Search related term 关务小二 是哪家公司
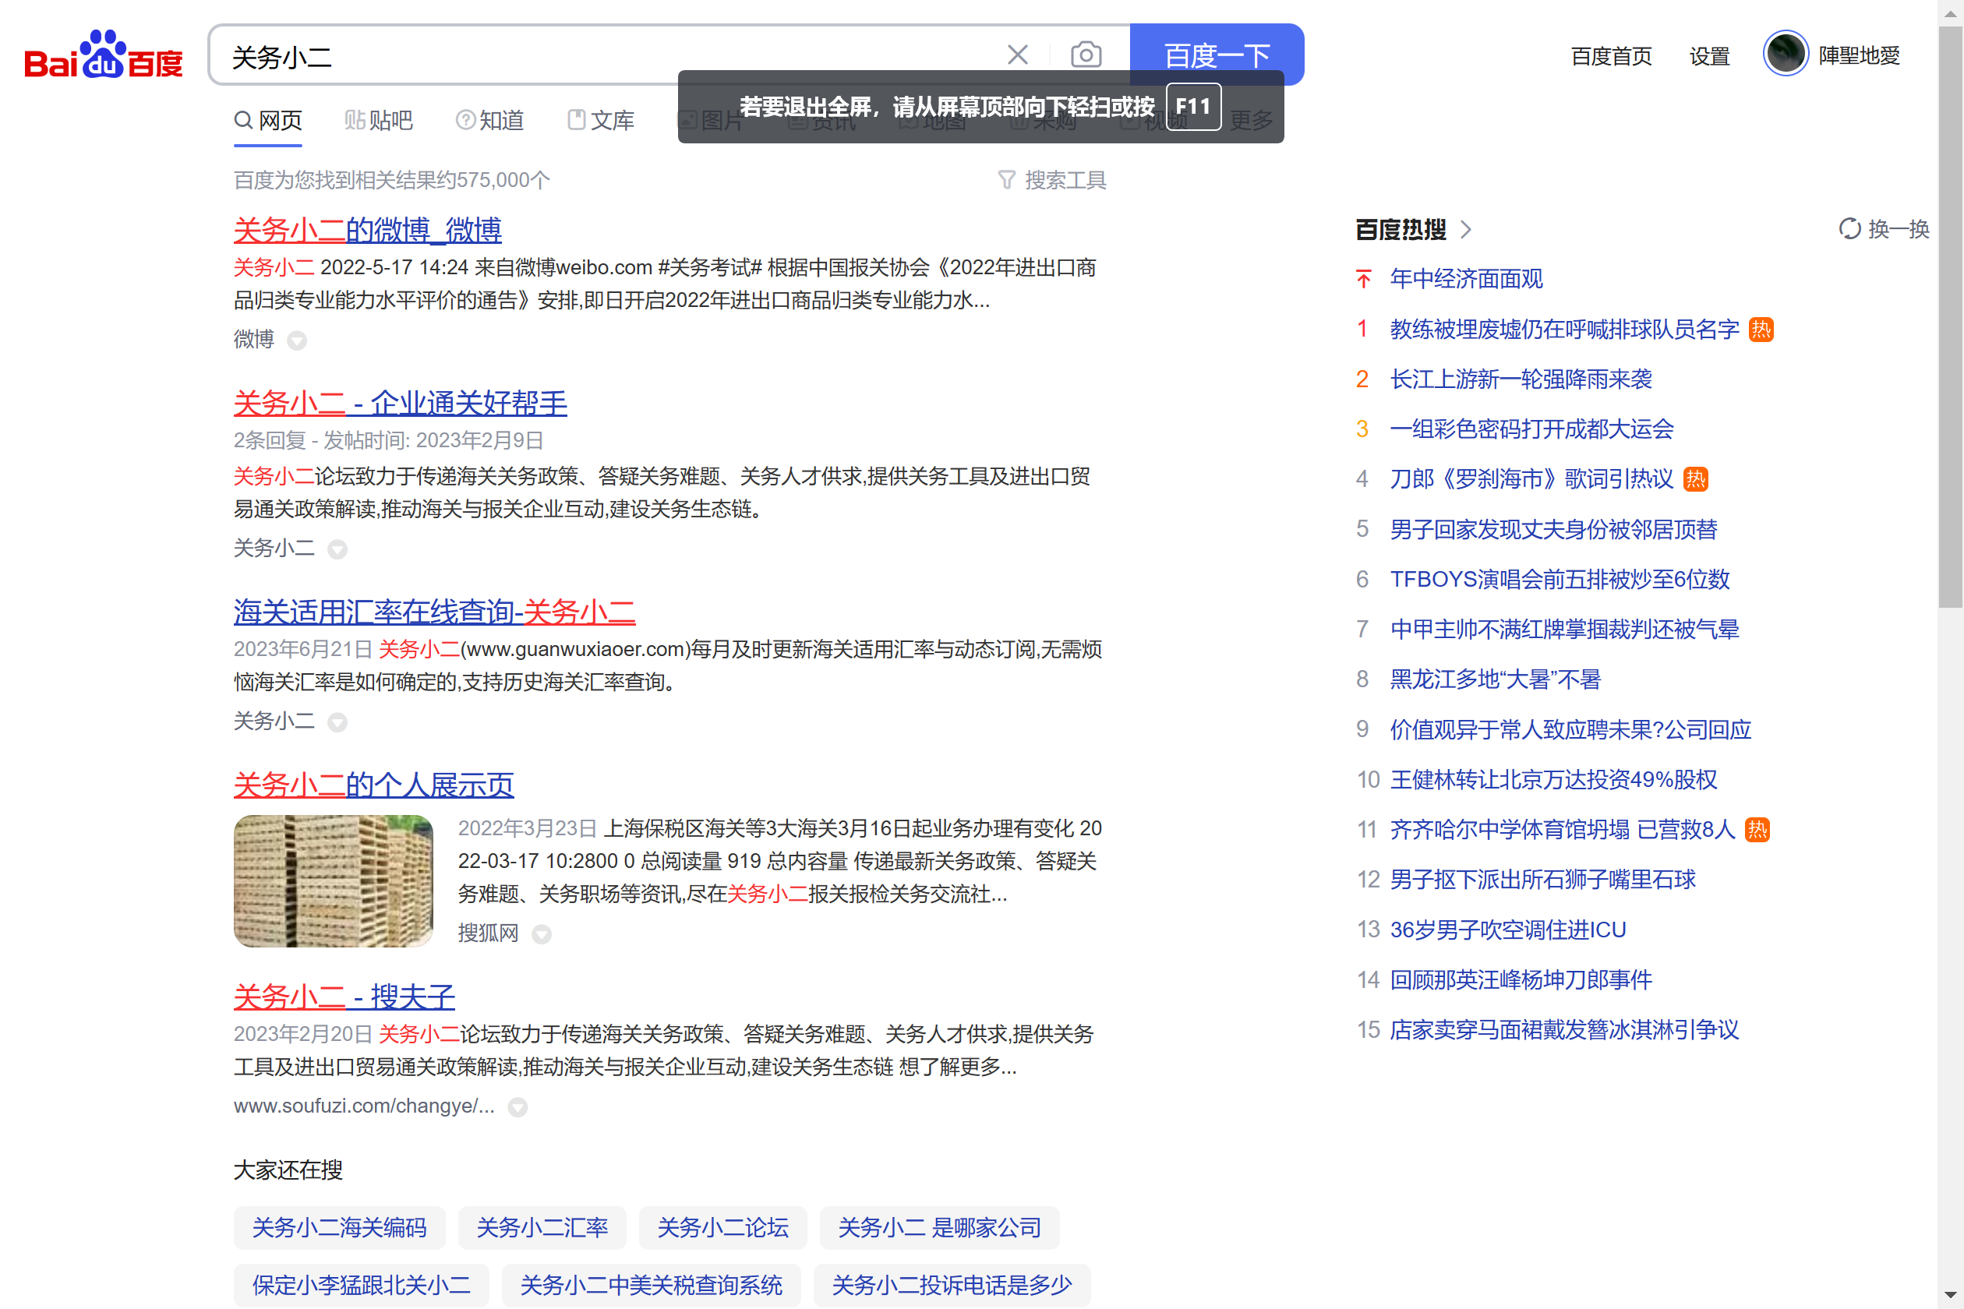This screenshot has width=1964, height=1309. [x=939, y=1227]
